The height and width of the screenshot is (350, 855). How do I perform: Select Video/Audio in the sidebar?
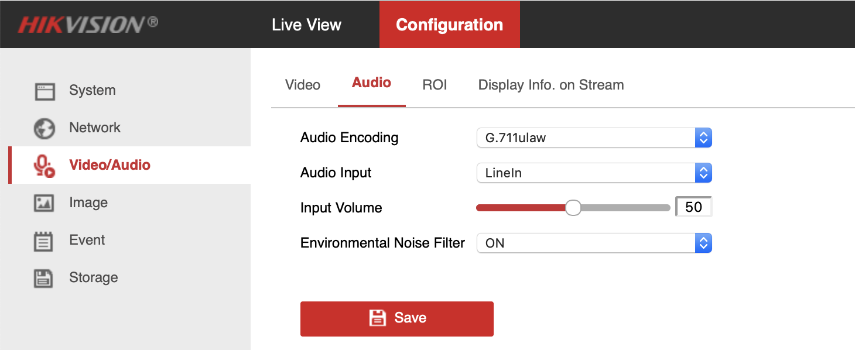110,164
